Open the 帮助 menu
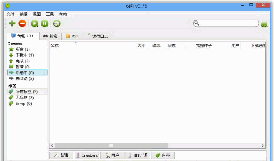The width and height of the screenshot is (274, 161). point(63,14)
